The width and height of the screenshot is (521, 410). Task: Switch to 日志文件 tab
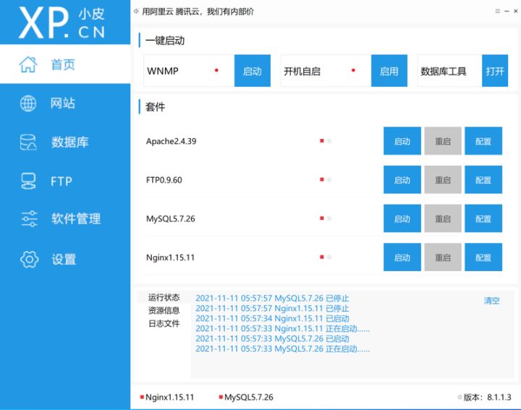pos(164,323)
